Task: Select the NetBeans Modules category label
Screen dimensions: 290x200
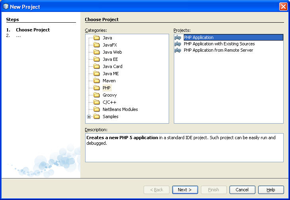Action: click(120, 109)
